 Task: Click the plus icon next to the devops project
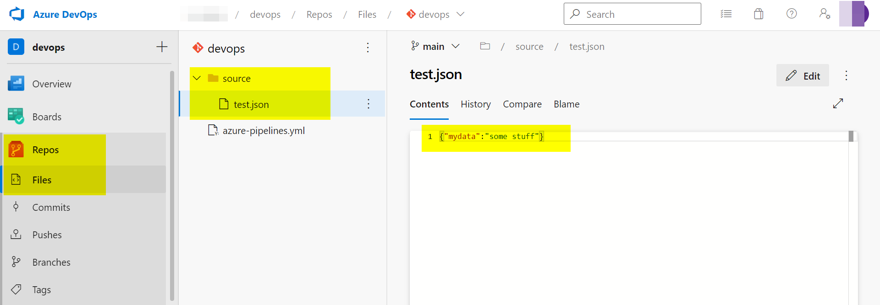tap(162, 47)
